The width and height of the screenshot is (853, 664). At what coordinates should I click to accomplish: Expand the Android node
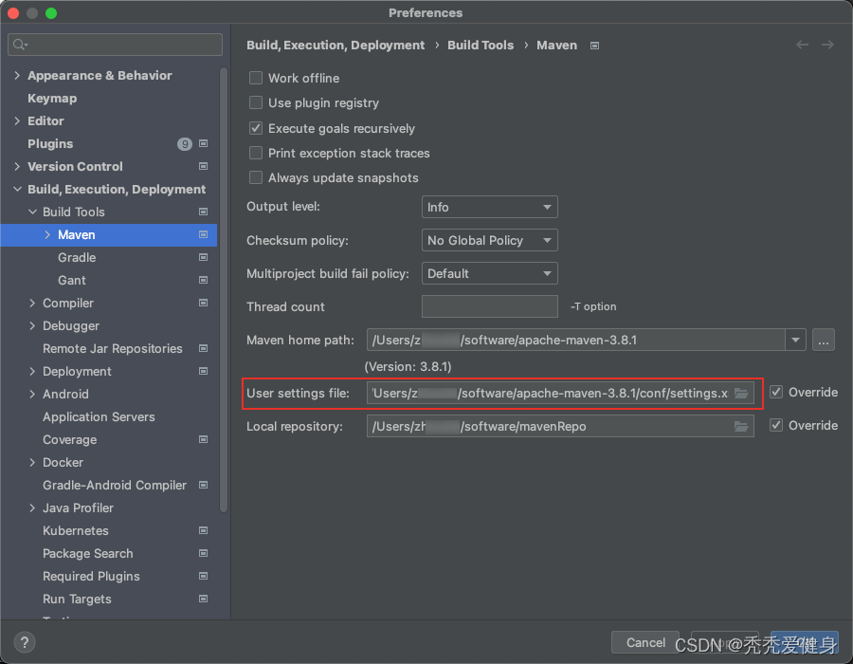point(32,394)
